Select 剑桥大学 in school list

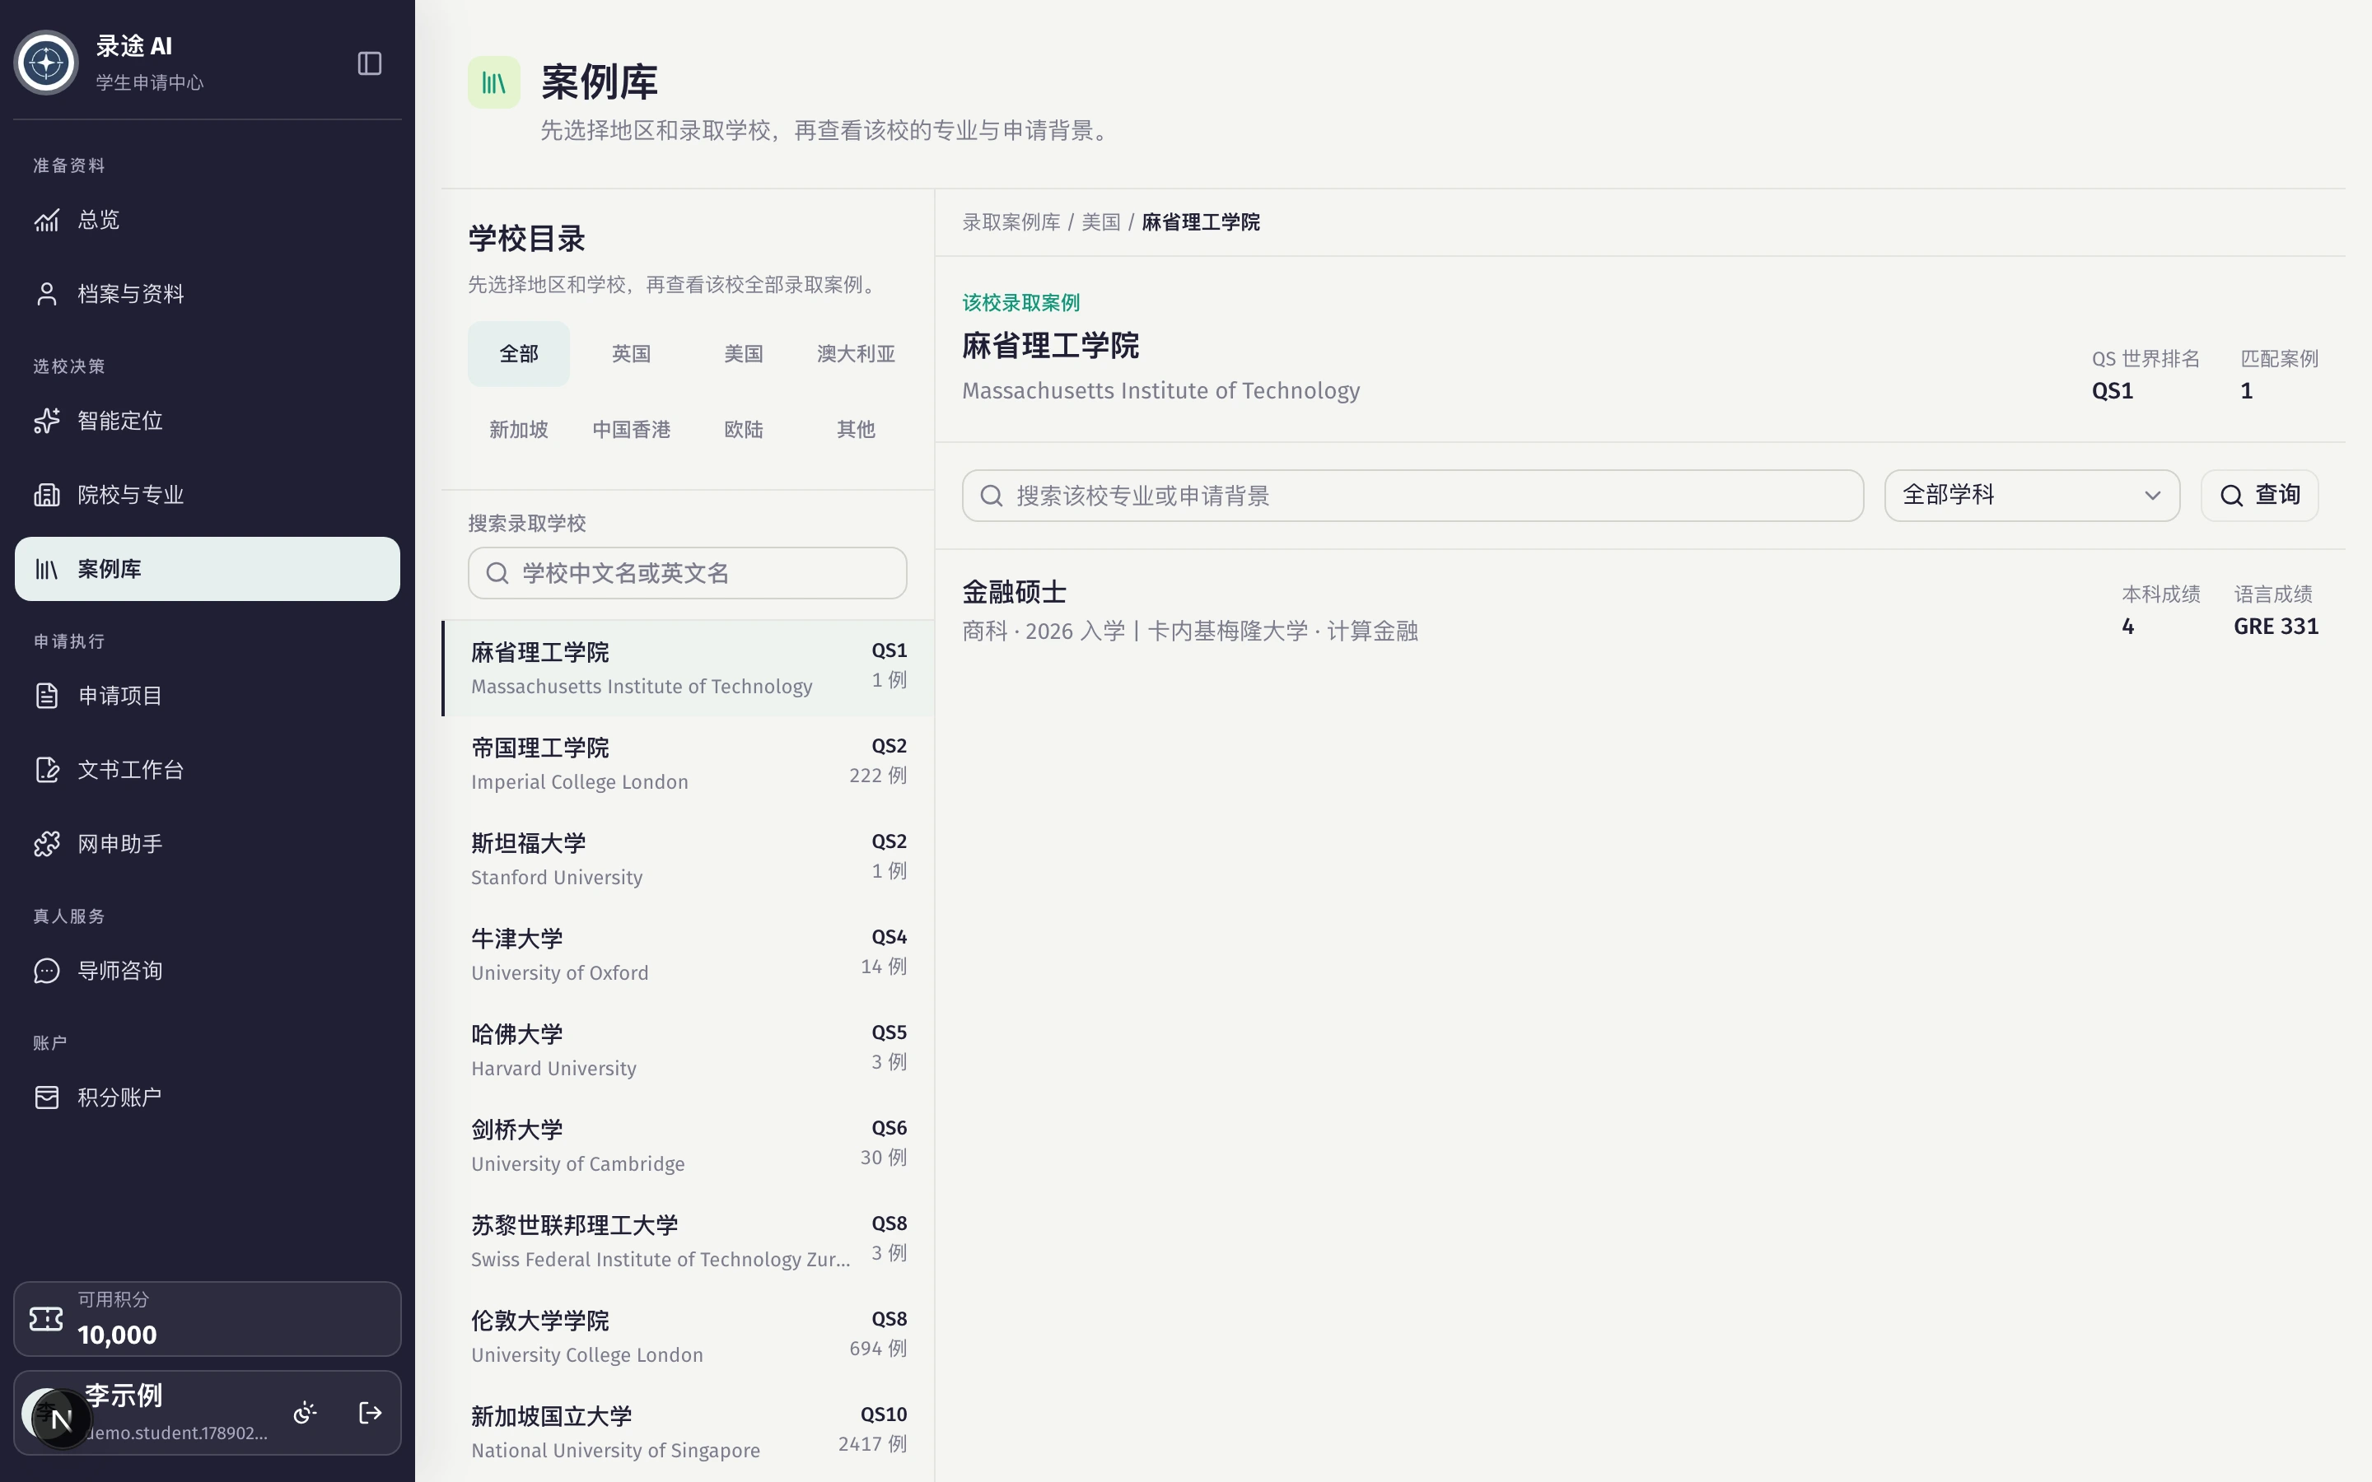point(688,1146)
